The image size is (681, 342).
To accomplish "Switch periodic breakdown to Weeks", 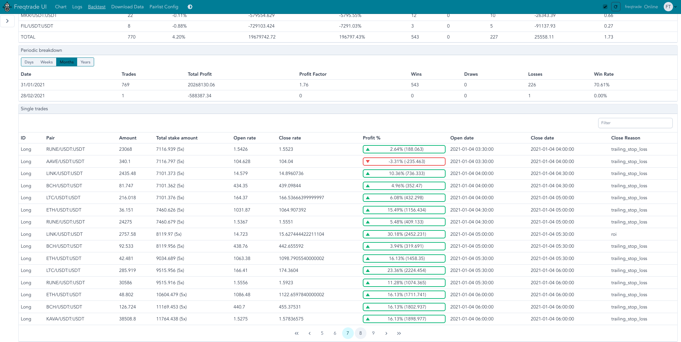I will 47,62.
